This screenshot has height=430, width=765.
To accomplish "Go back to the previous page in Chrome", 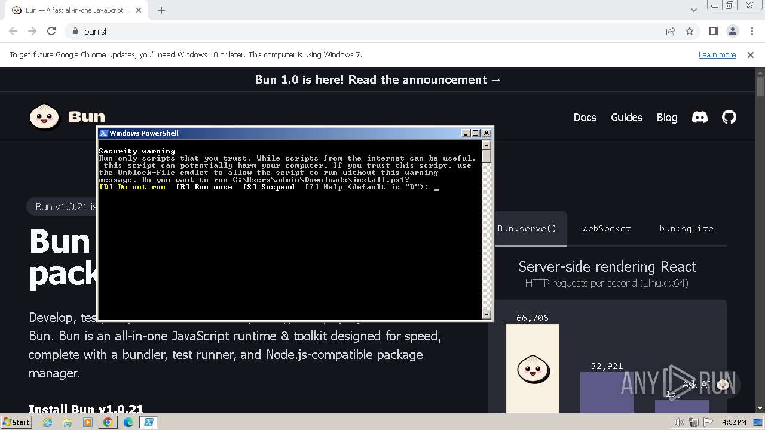I will click(x=13, y=31).
